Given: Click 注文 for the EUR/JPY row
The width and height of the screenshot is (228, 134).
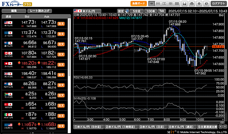Looking at the screenshot, I should click(61, 34).
